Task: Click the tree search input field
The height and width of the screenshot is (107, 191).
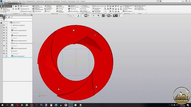Action: [x=19, y=20]
